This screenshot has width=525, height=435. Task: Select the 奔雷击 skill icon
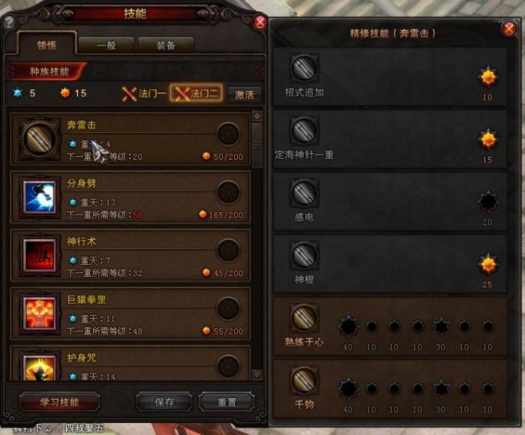(x=39, y=139)
